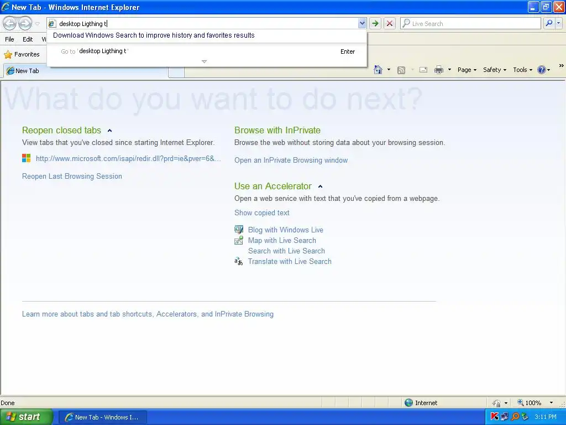Image resolution: width=566 pixels, height=425 pixels.
Task: Reopen the microsoft.com redir.dll closed tab link
Action: coord(128,159)
